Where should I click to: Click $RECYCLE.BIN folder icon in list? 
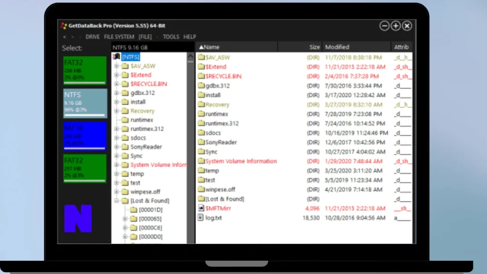[201, 76]
